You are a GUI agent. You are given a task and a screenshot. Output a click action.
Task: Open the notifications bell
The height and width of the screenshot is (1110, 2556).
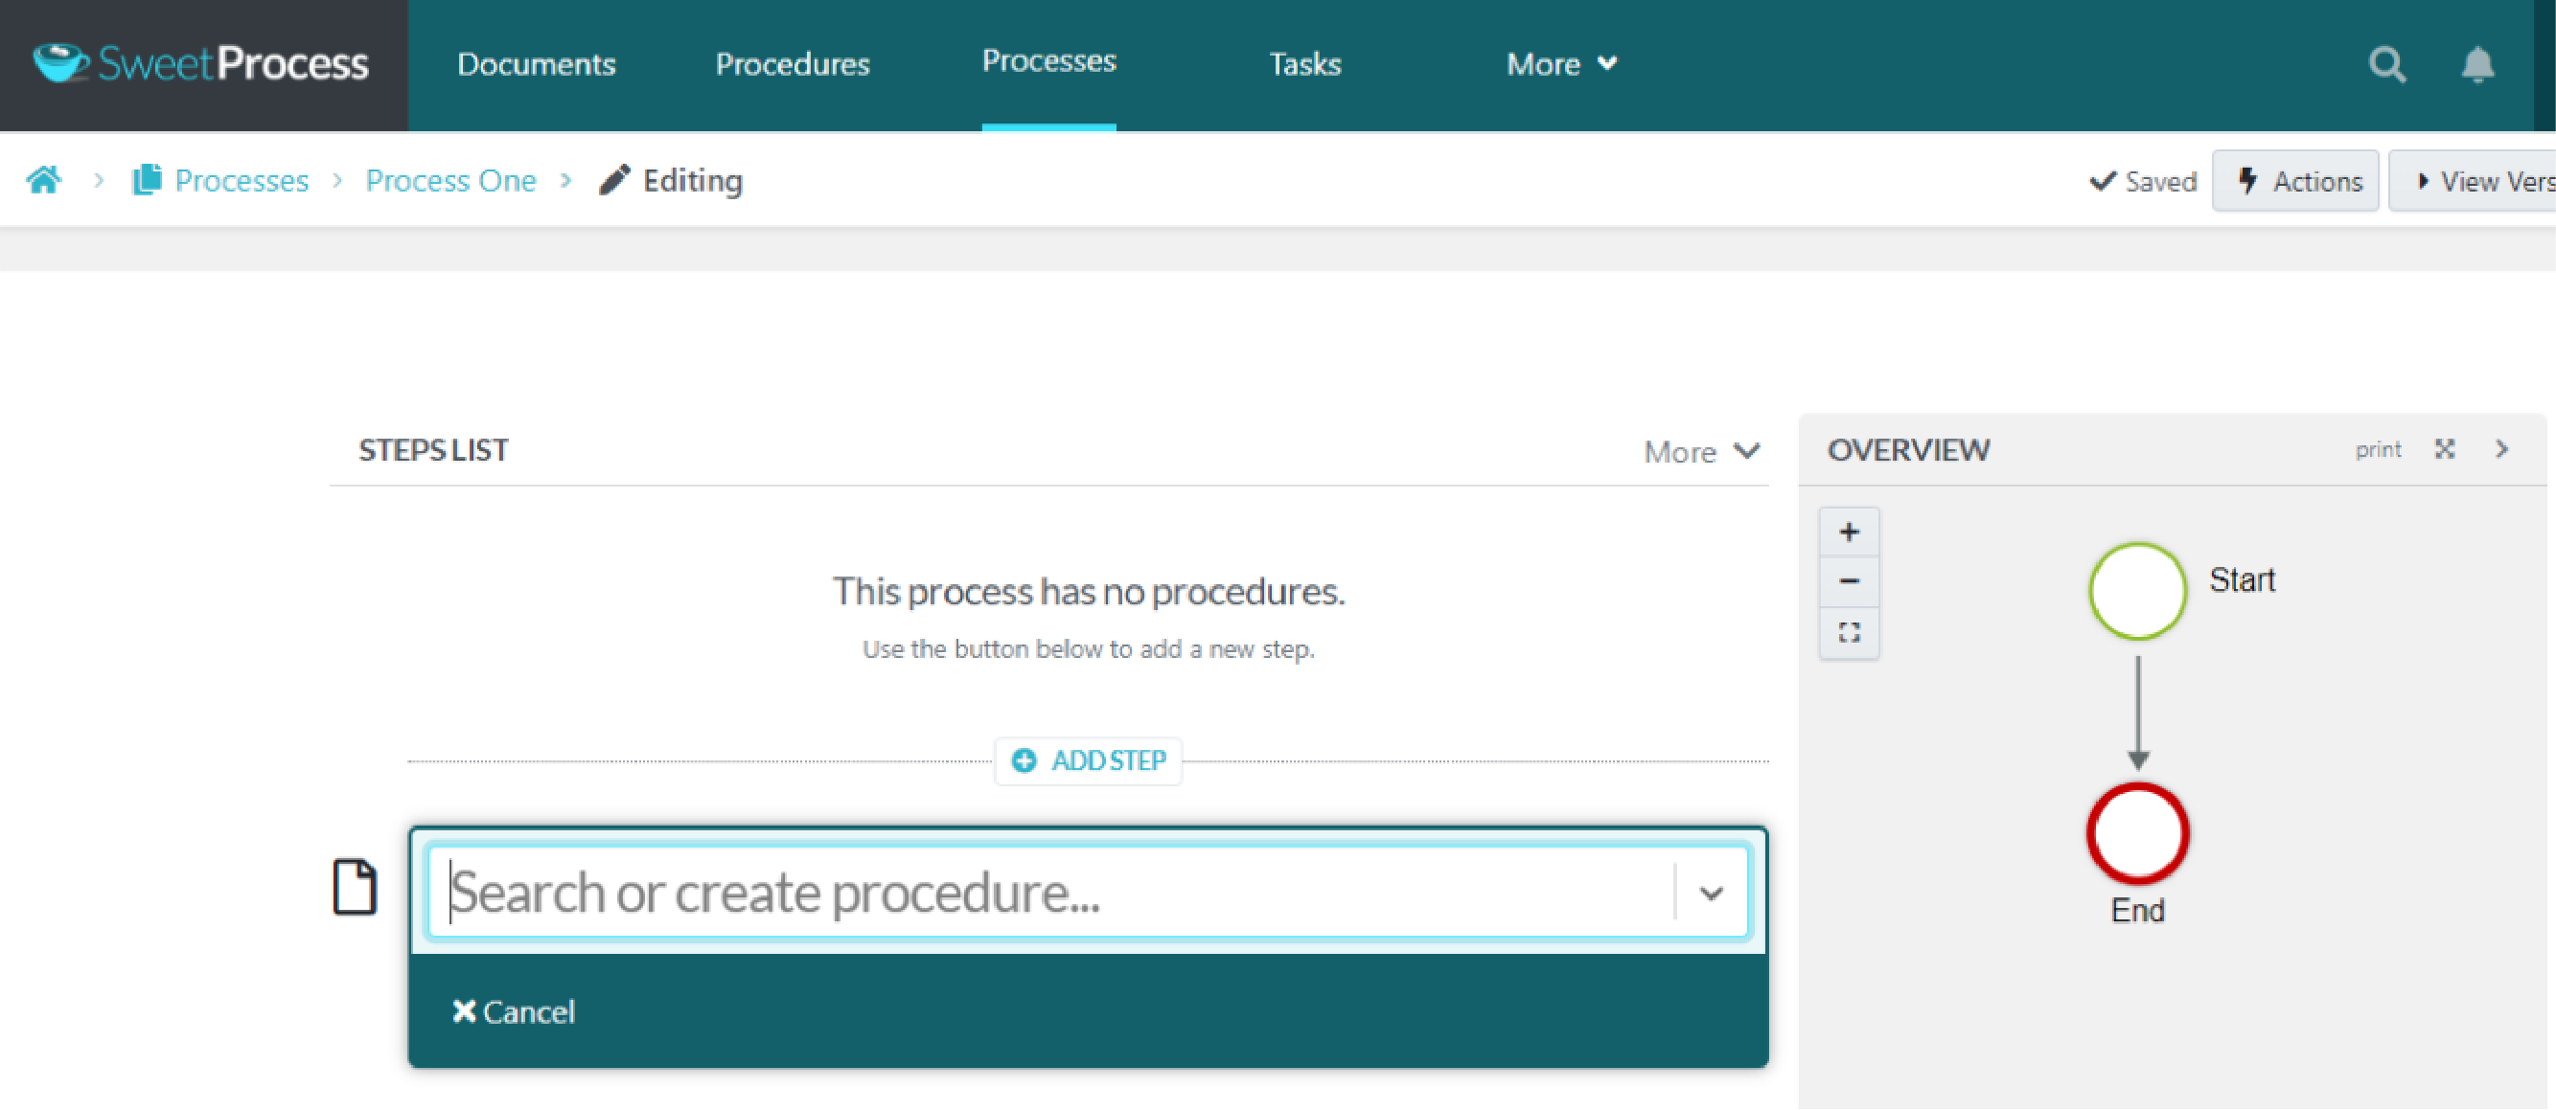2476,65
